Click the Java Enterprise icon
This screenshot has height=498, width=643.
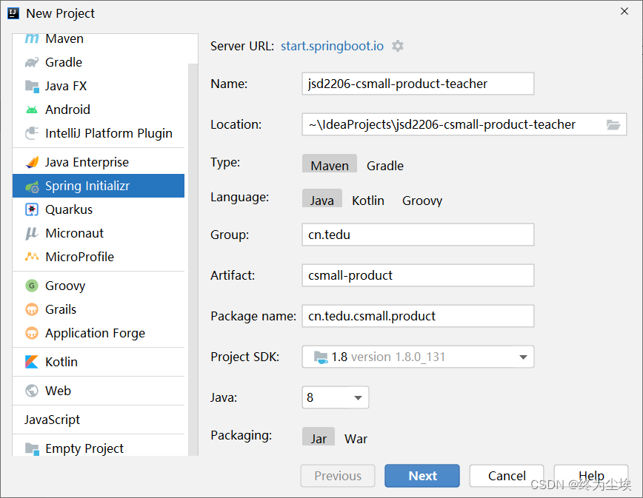[x=32, y=162]
